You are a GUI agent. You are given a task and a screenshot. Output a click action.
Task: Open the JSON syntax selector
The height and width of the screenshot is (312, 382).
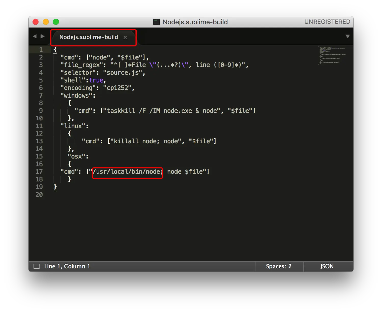[327, 266]
